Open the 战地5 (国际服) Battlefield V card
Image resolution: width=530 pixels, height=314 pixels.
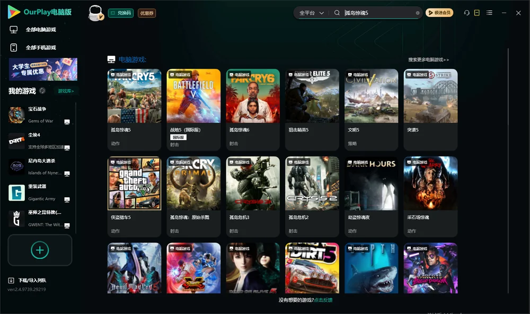[x=193, y=110]
